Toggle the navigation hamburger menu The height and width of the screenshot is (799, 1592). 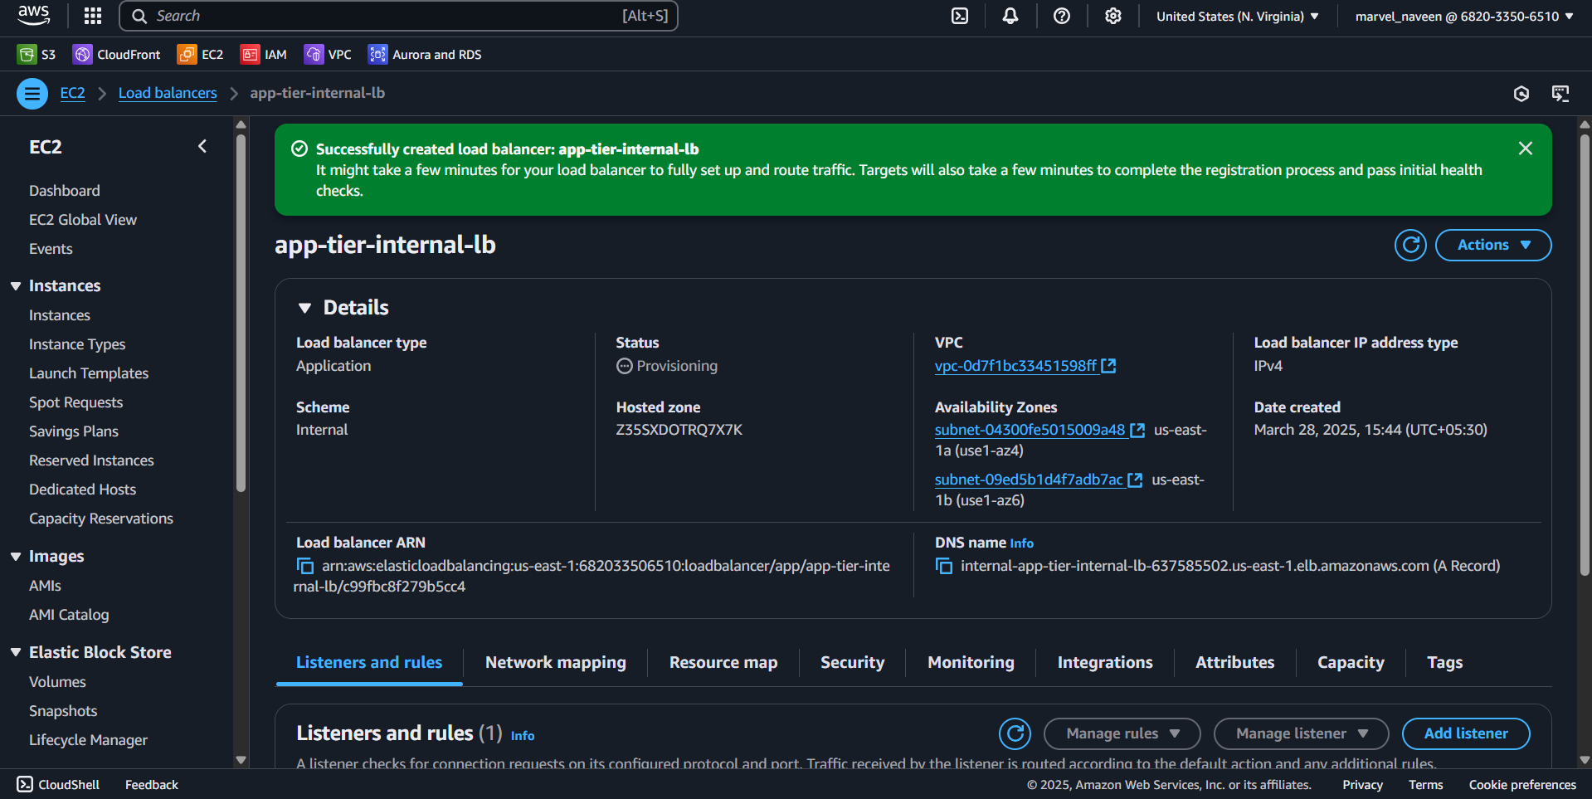32,94
